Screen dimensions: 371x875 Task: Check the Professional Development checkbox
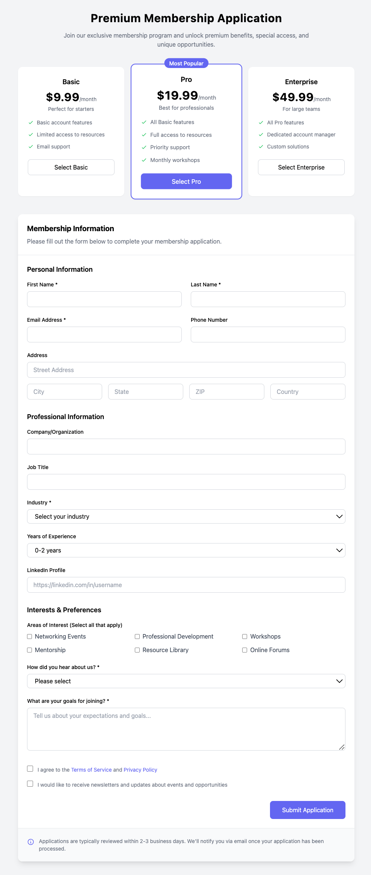[x=137, y=636]
